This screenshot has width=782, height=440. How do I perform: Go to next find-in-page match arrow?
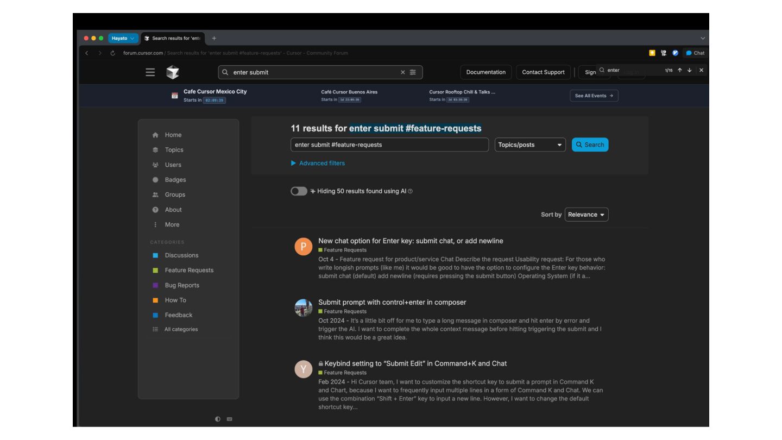click(x=689, y=70)
